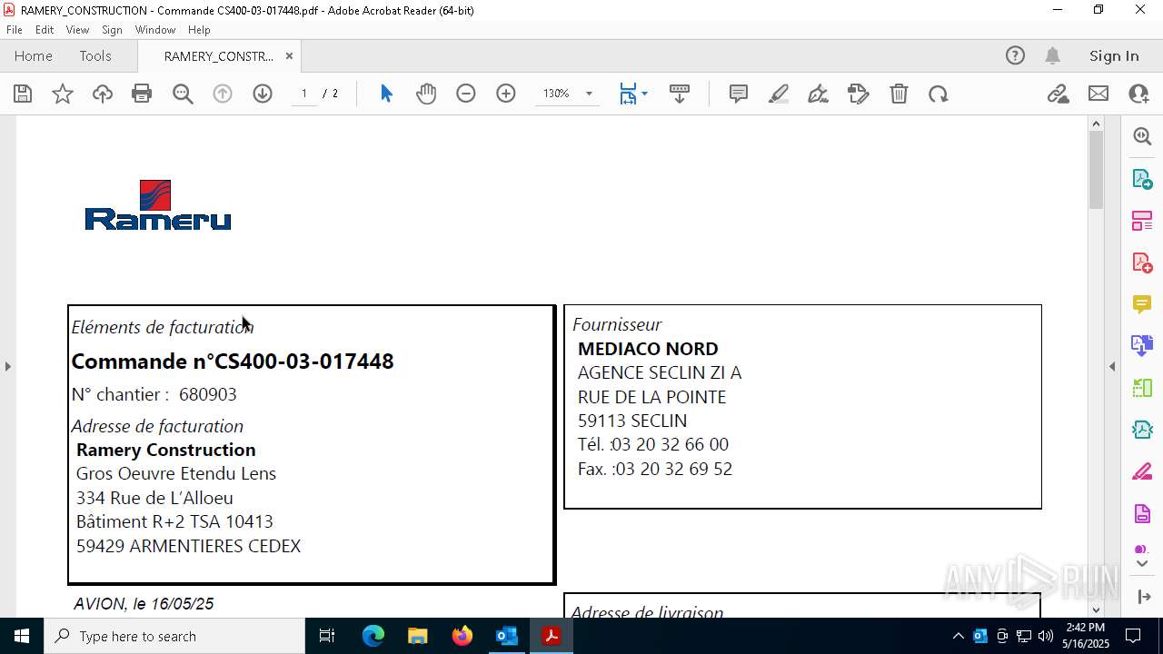View notifications bell
This screenshot has height=654, width=1163.
click(1052, 55)
